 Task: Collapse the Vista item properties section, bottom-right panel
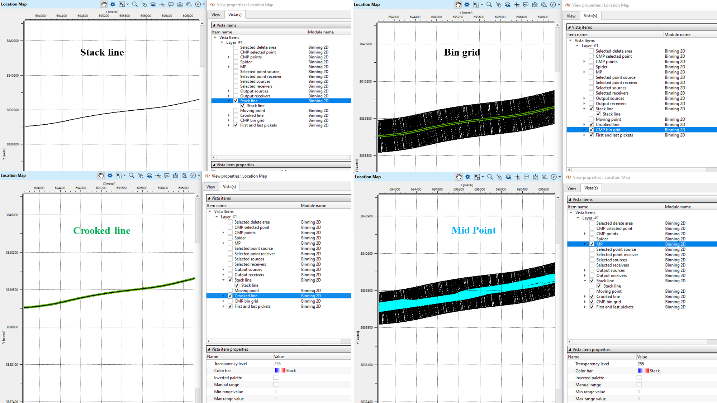tap(570, 350)
